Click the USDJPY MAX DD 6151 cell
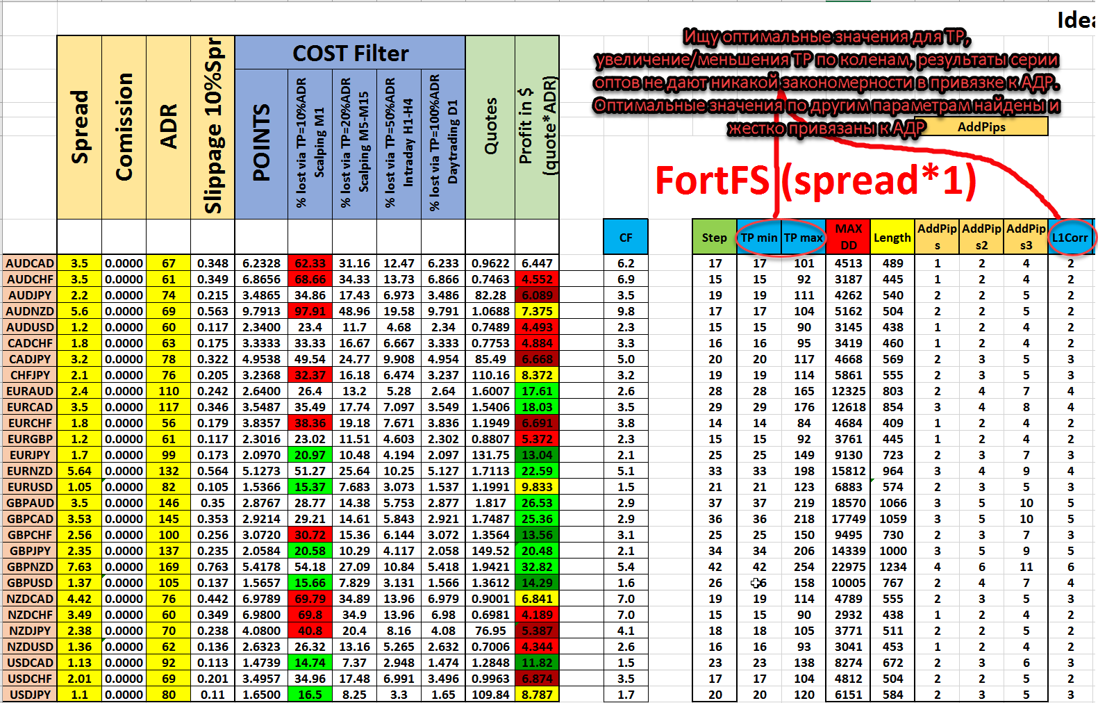This screenshot has width=1098, height=703. (848, 695)
